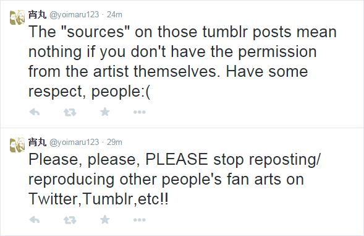This screenshot has height=236, width=364.
Task: Open the 29m timestamp permalink
Action: pyautogui.click(x=114, y=142)
